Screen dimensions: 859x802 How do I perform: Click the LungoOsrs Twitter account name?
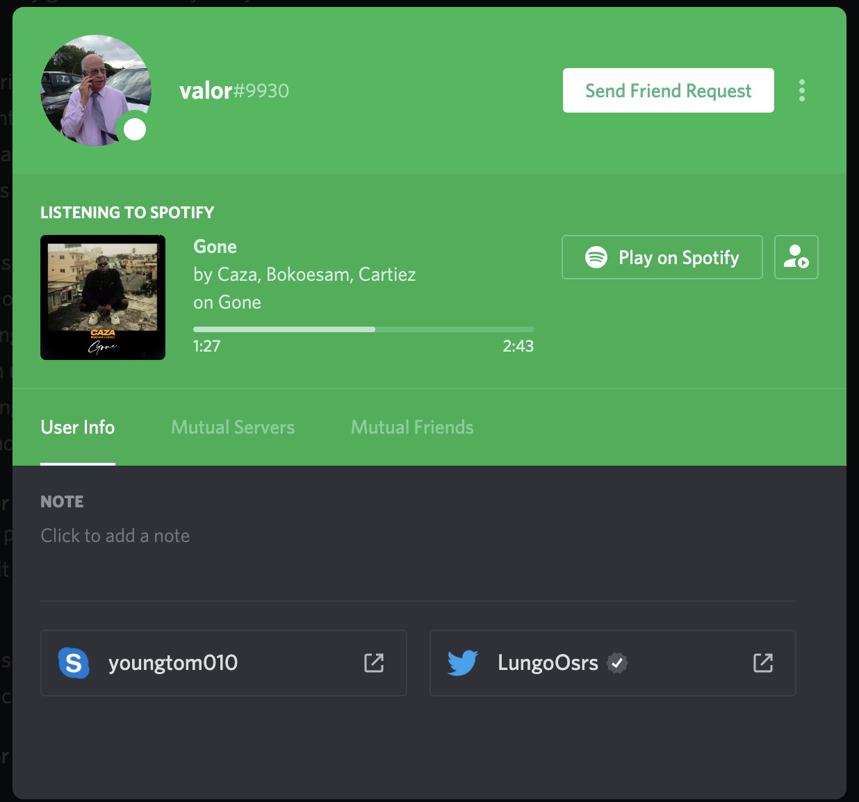[548, 663]
